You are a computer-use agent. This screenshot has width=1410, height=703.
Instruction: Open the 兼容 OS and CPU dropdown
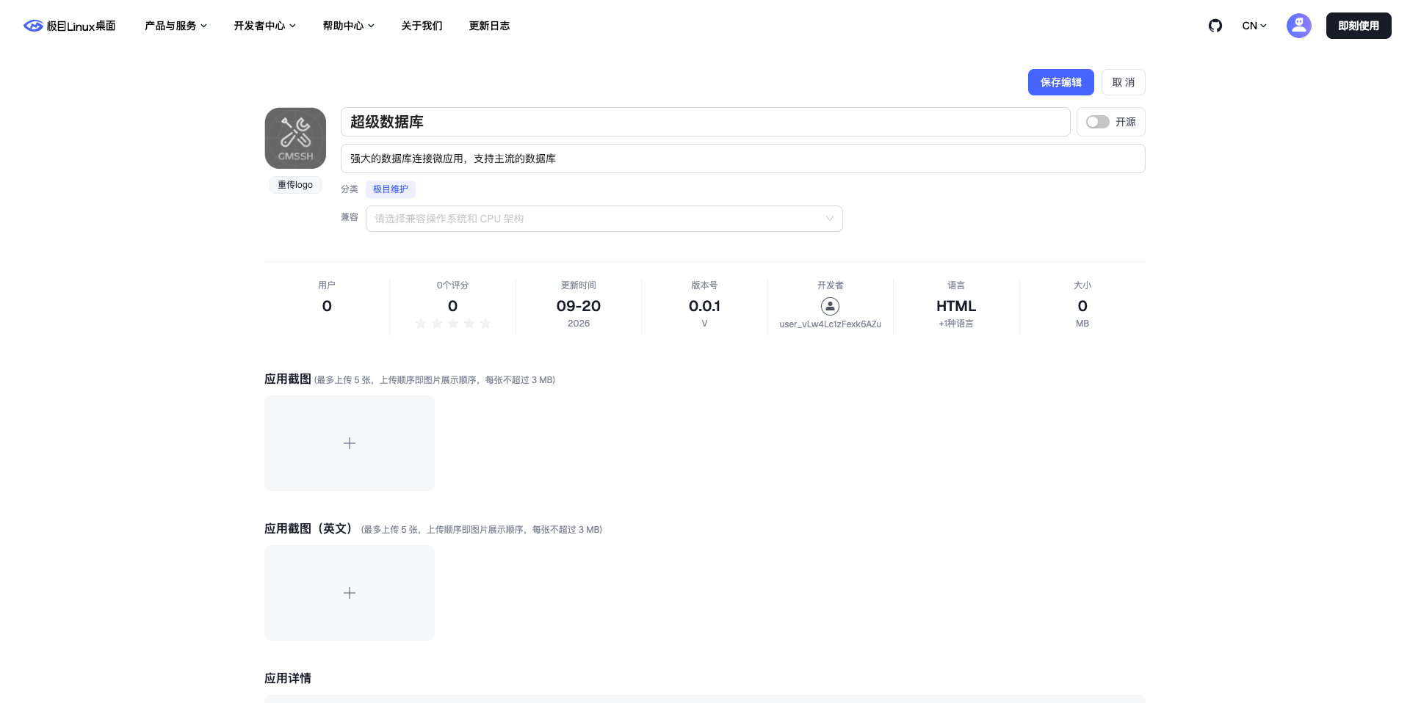click(x=604, y=219)
